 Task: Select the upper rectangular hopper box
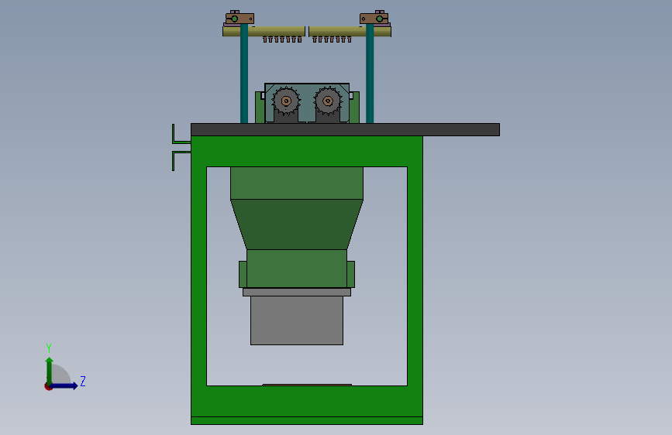[297, 183]
